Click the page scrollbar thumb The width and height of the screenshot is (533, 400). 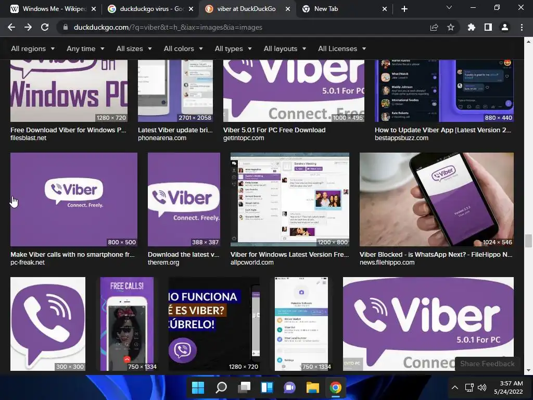528,241
